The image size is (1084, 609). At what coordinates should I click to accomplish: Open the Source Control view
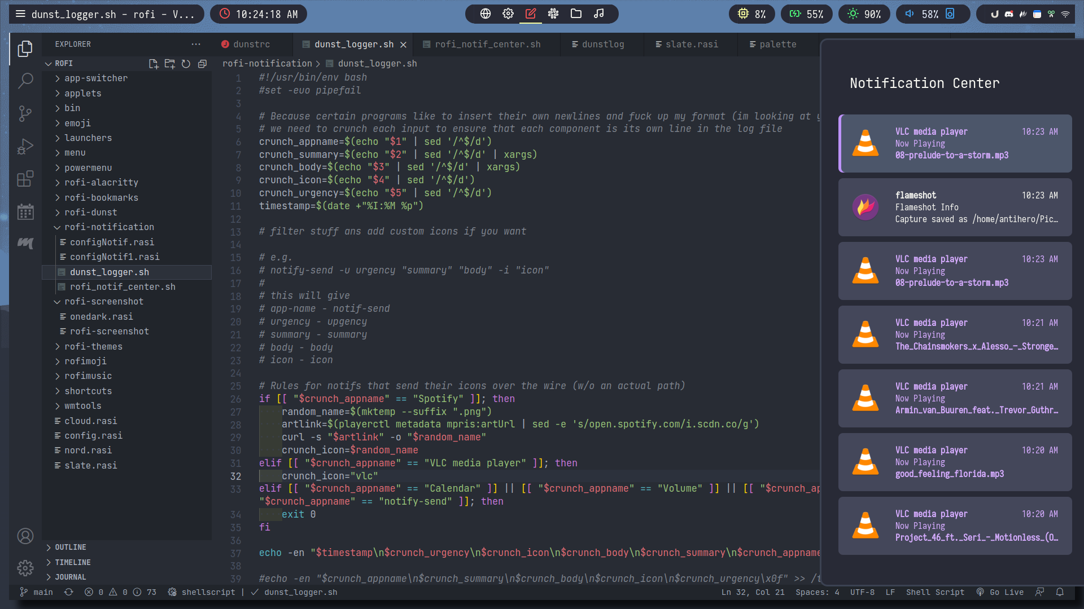click(x=25, y=113)
